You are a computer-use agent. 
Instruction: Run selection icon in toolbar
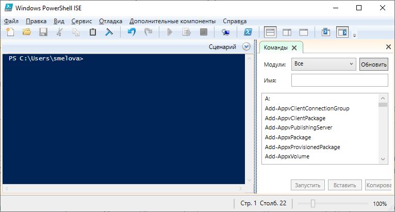click(x=187, y=32)
